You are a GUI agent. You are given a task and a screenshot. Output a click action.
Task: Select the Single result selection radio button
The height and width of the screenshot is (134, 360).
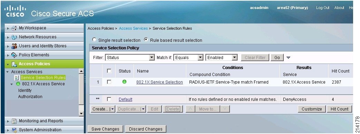point(94,39)
